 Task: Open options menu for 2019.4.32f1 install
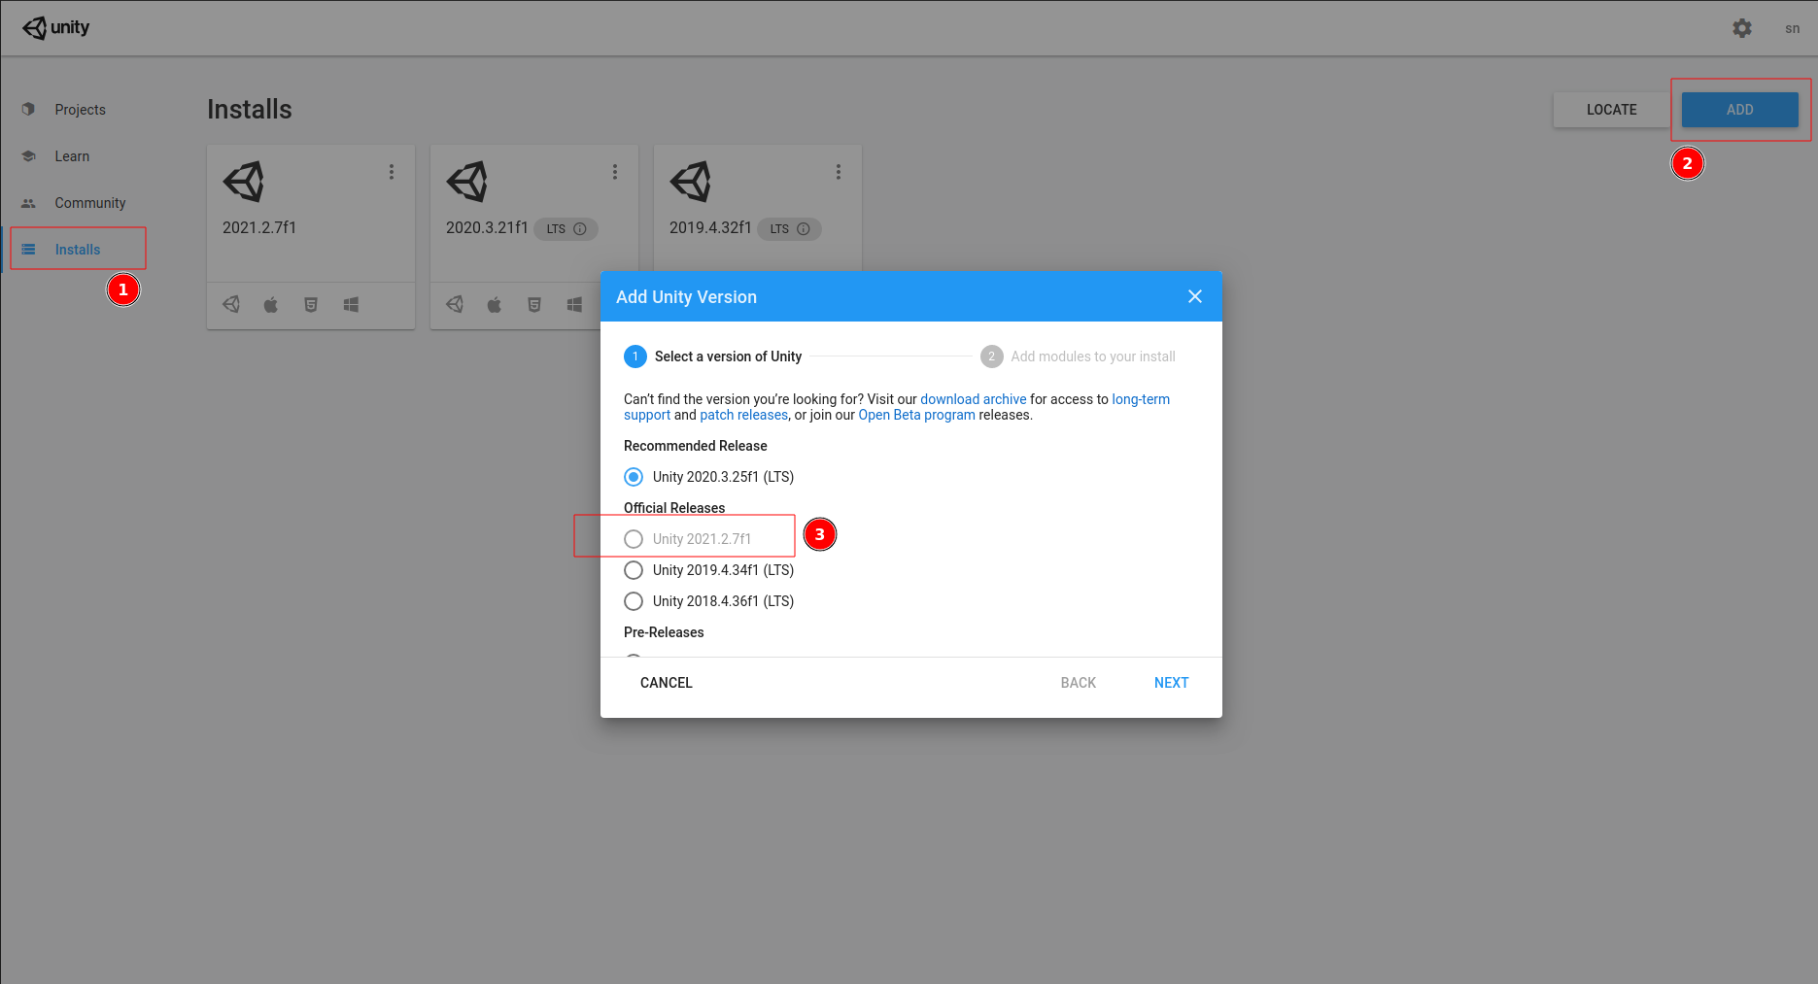click(x=839, y=172)
